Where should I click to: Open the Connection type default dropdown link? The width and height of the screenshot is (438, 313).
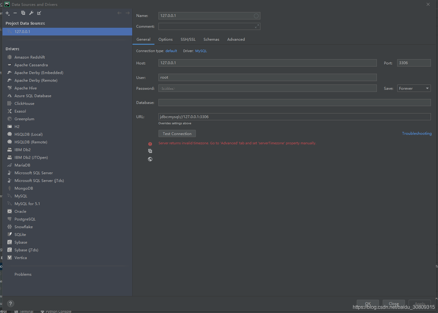point(171,51)
